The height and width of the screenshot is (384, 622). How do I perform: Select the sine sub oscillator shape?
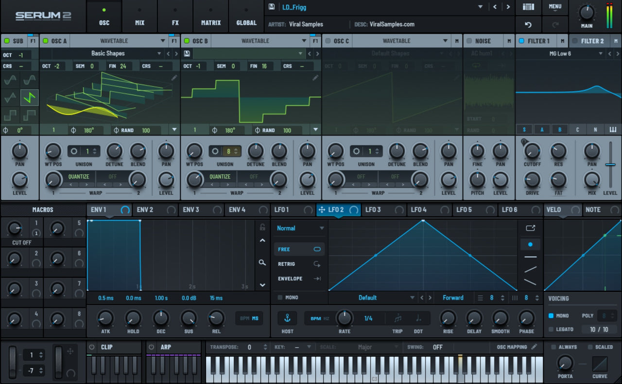point(10,80)
